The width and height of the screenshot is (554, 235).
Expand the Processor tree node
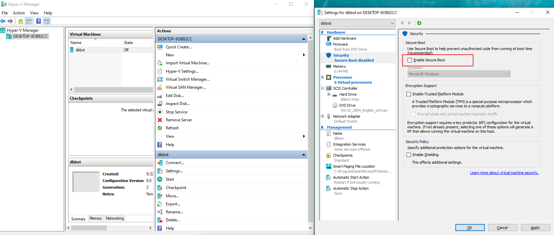[322, 77]
